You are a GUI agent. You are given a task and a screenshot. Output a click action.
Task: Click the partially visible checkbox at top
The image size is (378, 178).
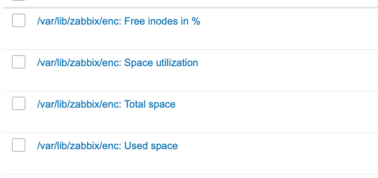click(x=19, y=0)
